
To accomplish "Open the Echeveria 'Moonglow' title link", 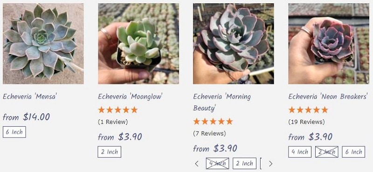I will click(x=131, y=96).
